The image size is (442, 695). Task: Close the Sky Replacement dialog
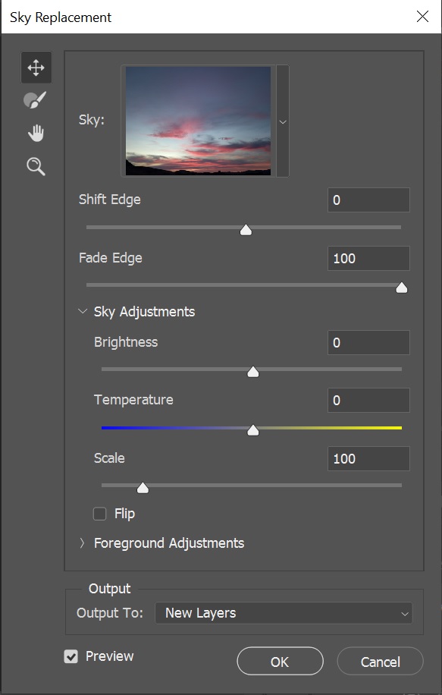422,17
